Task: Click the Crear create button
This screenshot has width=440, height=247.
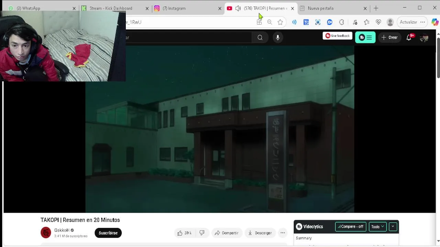Action: 389,37
